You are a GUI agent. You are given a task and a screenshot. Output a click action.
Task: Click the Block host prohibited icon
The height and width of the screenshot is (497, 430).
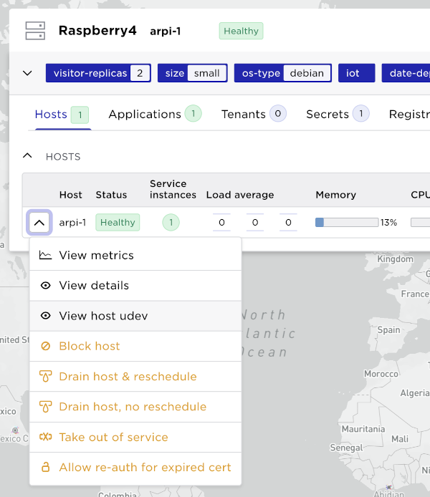point(46,347)
